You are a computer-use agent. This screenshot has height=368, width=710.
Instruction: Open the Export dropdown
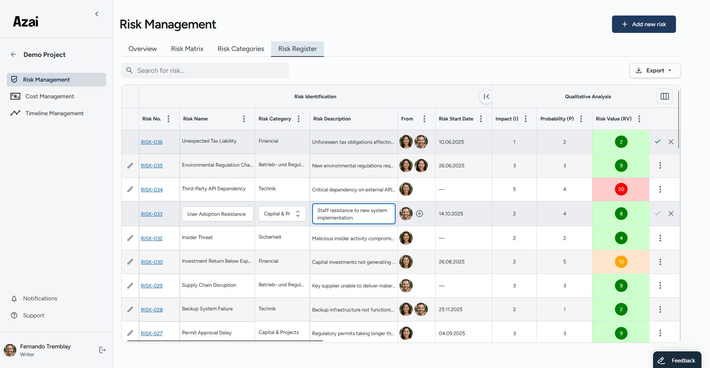(x=655, y=70)
